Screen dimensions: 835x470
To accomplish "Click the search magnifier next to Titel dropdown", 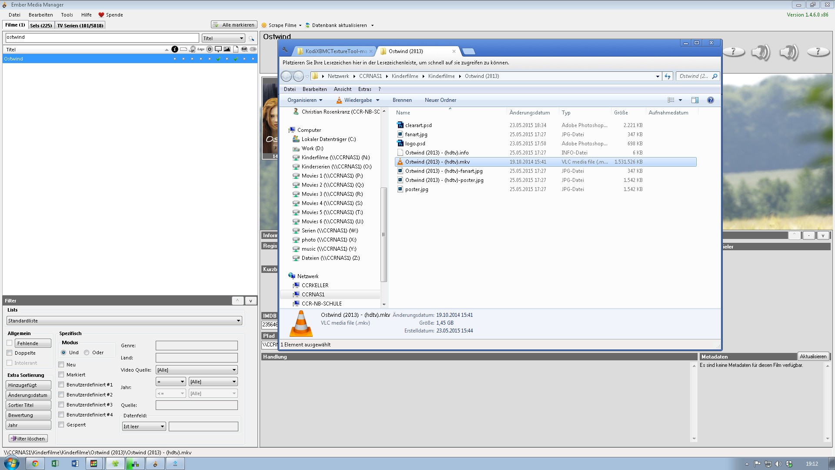I will click(x=251, y=38).
